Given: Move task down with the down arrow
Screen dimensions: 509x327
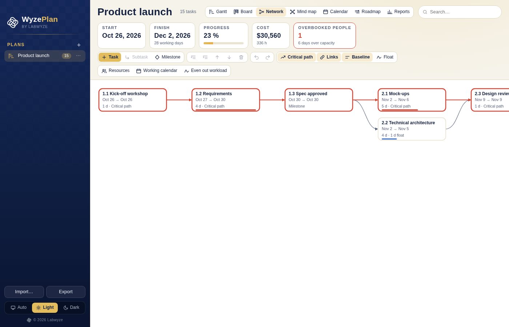Looking at the screenshot, I should (x=229, y=57).
